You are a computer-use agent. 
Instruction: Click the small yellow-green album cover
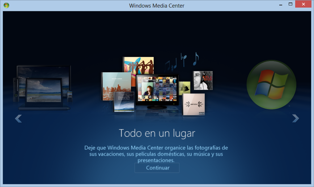pos(184,87)
